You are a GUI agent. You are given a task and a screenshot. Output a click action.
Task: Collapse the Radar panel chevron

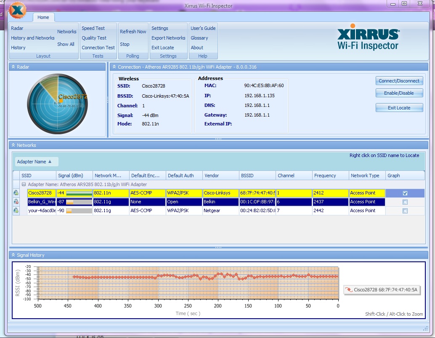(13, 67)
